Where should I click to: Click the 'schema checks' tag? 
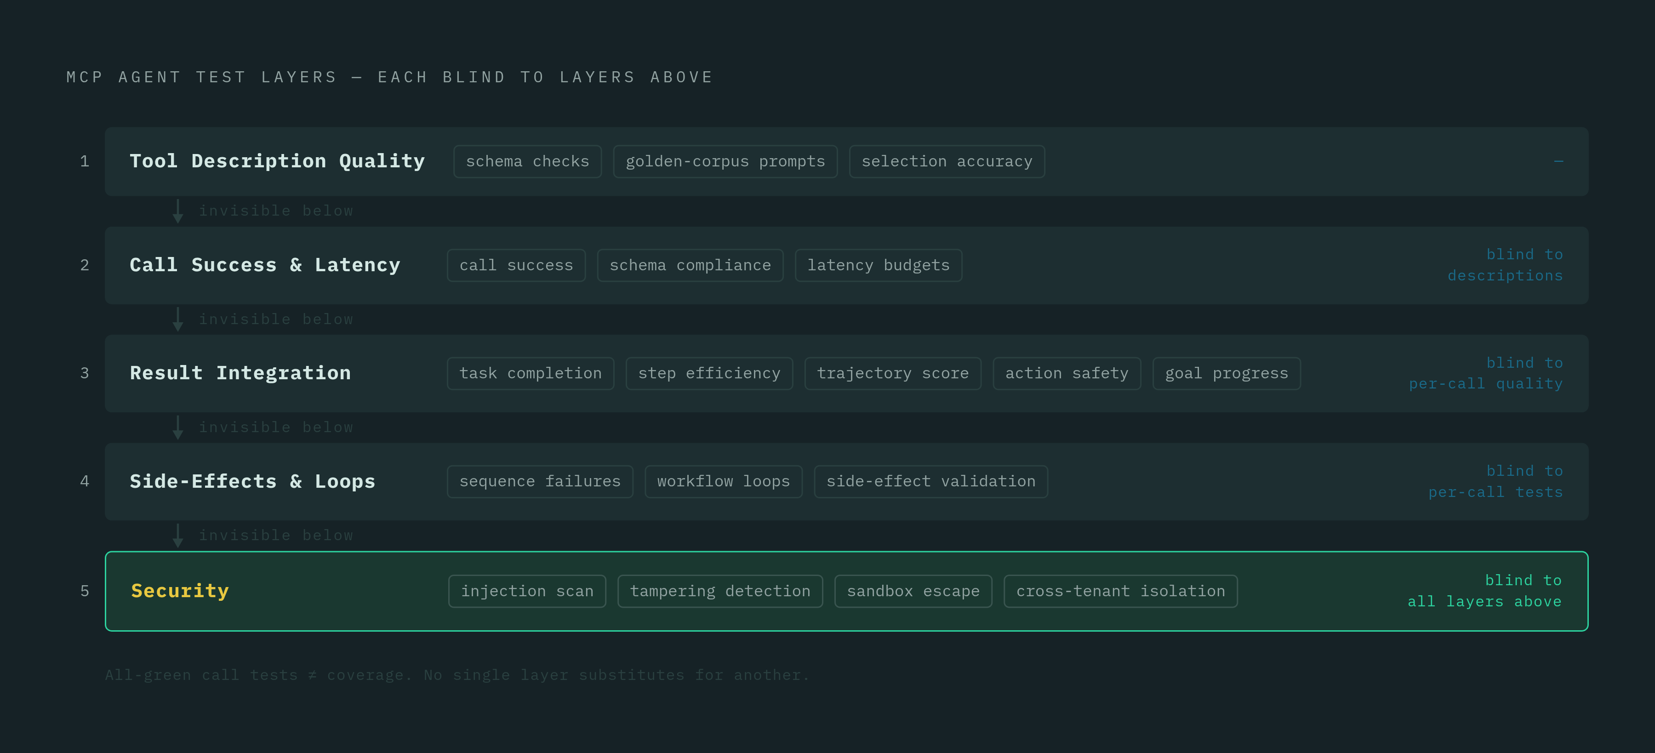527,161
